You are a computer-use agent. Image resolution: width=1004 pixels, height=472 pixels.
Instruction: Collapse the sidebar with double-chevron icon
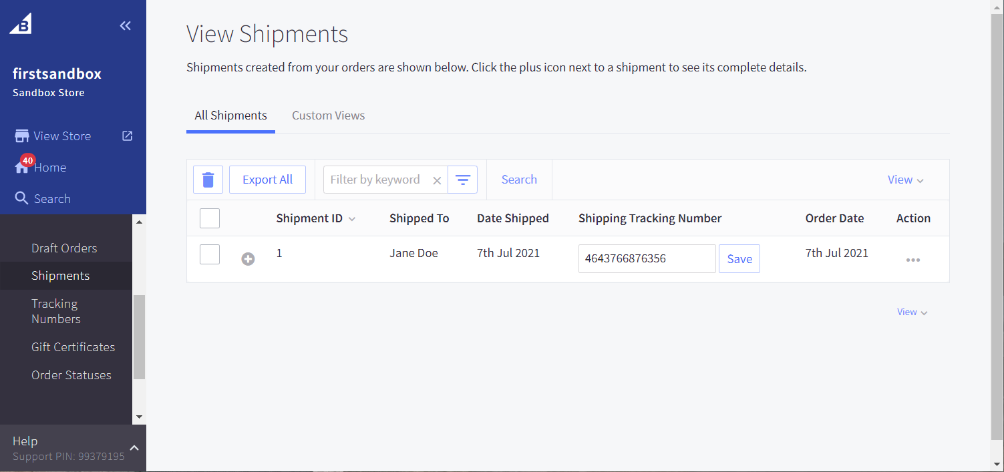[125, 26]
